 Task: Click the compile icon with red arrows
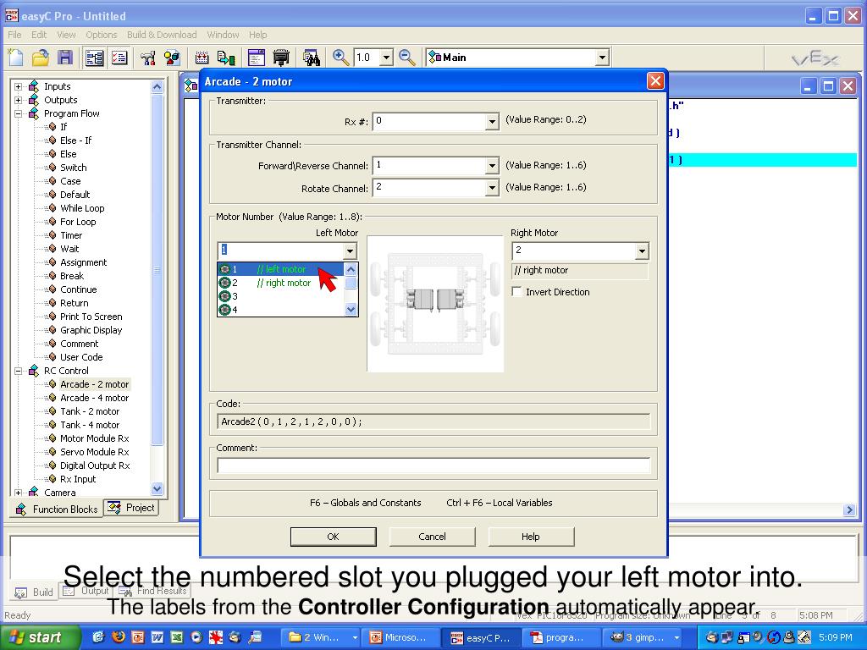pos(202,58)
